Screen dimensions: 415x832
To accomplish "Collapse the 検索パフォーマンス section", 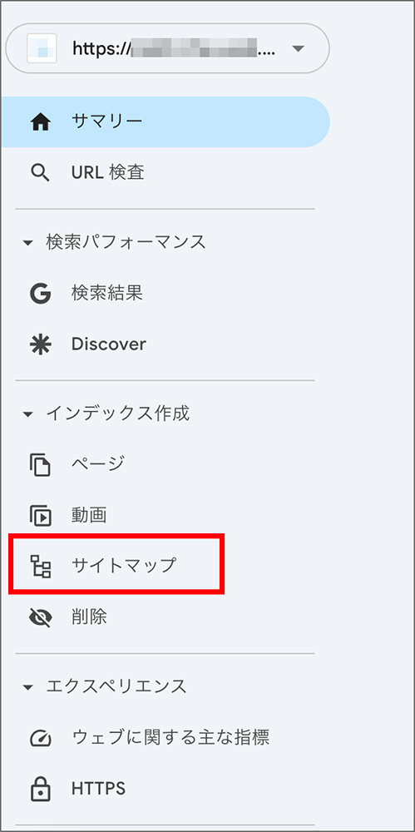I will pyautogui.click(x=28, y=243).
